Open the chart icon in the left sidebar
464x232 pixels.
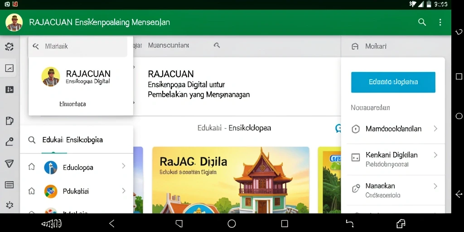(x=10, y=68)
